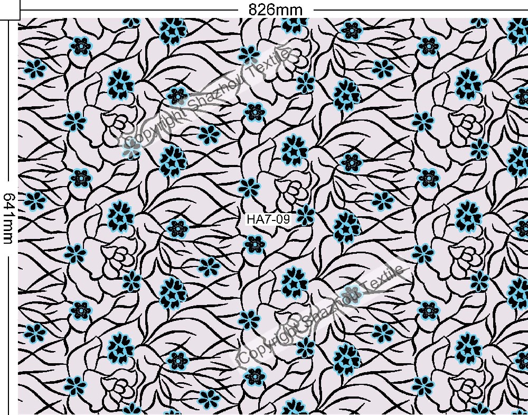
Task: Click the 826mm width dimension label
Action: (x=275, y=9)
